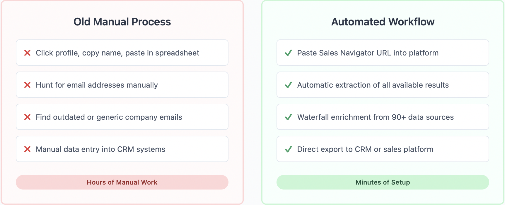
Task: Click red X next to 'Manual data entry into CRM'
Action: tap(27, 149)
